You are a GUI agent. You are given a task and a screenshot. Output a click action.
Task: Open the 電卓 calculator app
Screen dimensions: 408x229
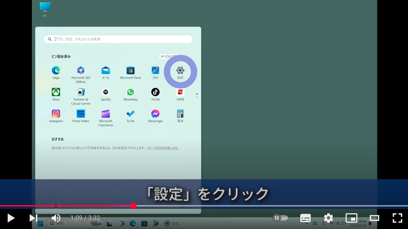180,116
